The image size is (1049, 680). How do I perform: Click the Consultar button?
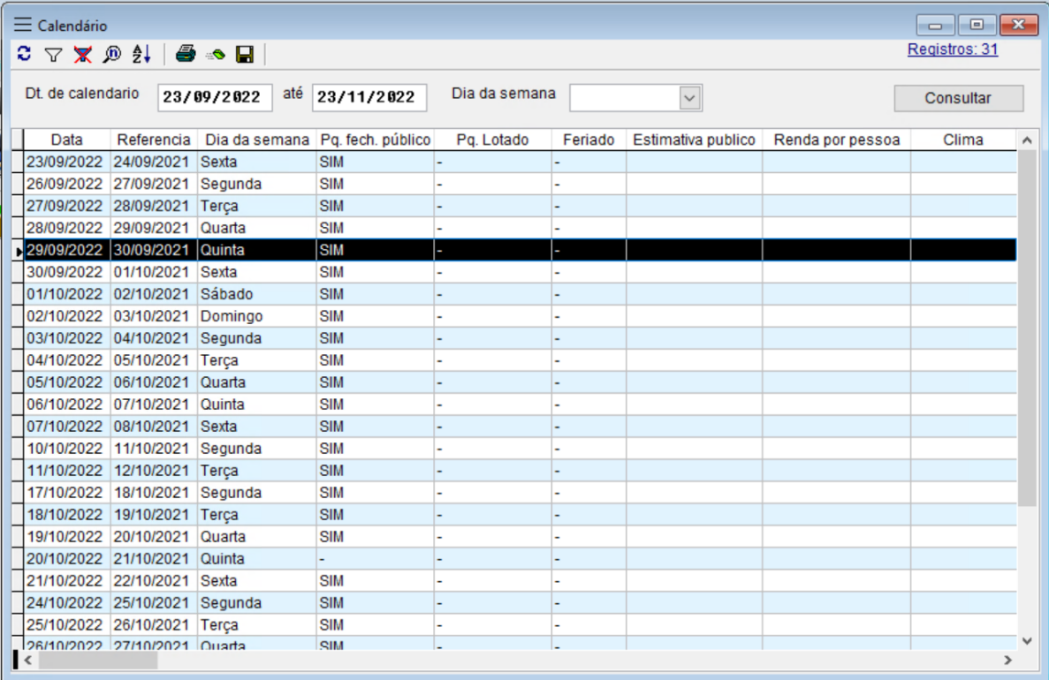(x=958, y=97)
